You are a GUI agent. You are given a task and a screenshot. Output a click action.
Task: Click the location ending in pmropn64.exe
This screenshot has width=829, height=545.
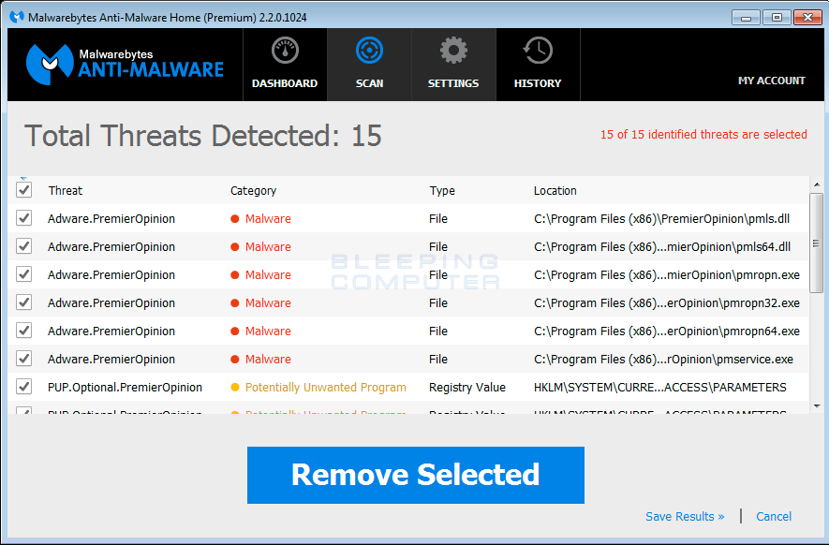point(667,331)
